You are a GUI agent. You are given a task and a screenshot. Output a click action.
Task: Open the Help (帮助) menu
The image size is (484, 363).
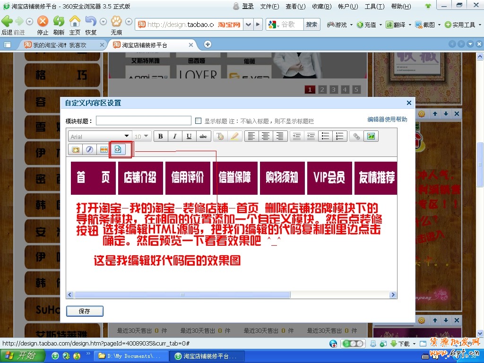(x=401, y=7)
